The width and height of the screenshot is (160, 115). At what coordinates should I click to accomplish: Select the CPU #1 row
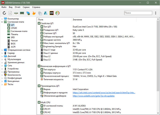[80, 109]
